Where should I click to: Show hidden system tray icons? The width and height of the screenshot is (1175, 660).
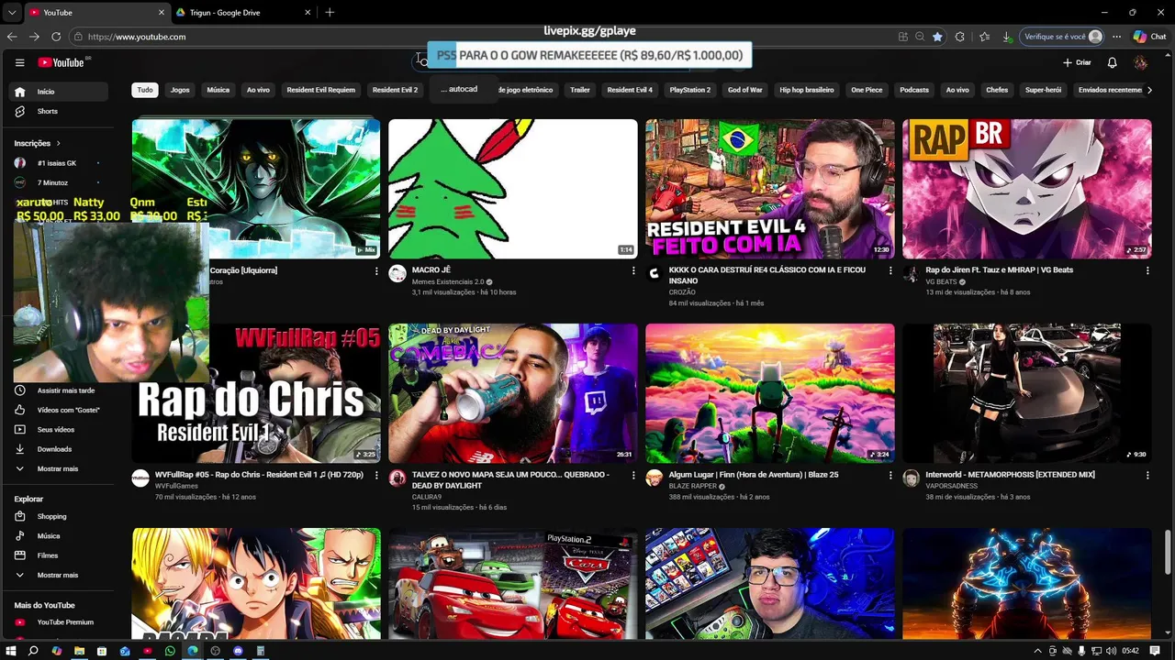pos(1037,651)
